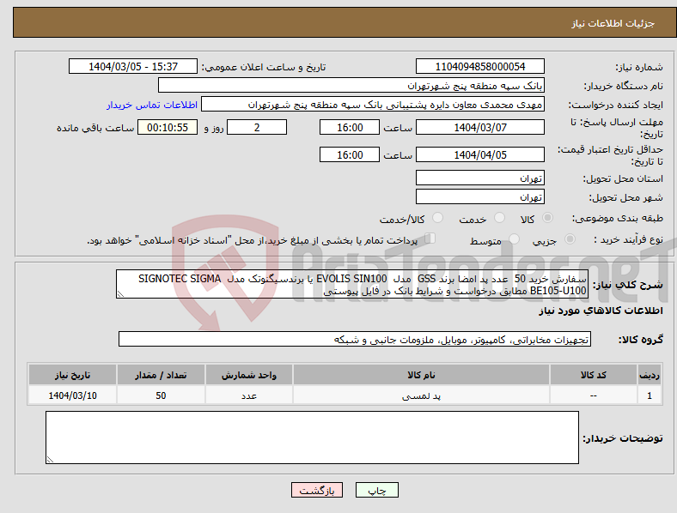677x513 pixels.
Task: Open the اطلاعات تماس خریدار link
Action: pos(152,105)
